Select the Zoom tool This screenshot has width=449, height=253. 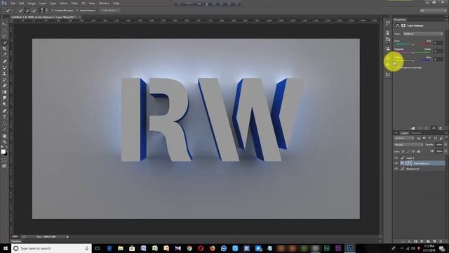tap(4, 142)
